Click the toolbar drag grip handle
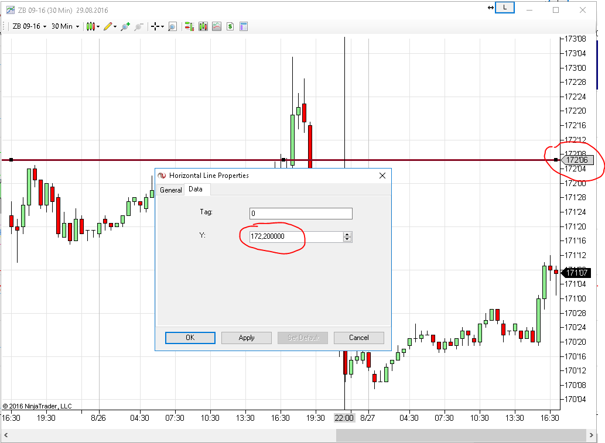The height and width of the screenshot is (443, 605). [x=4, y=26]
